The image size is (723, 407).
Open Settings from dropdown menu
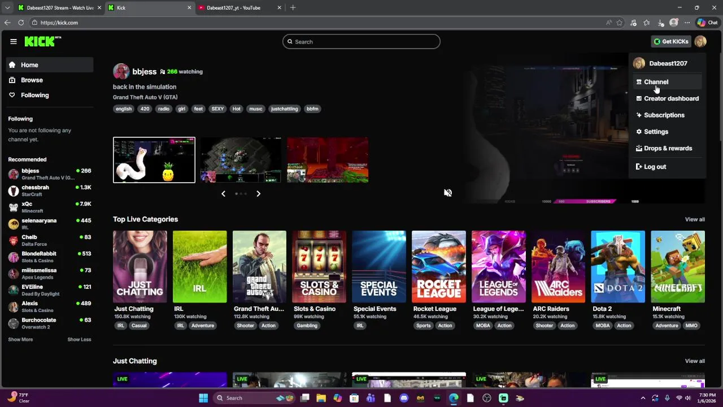667,132
